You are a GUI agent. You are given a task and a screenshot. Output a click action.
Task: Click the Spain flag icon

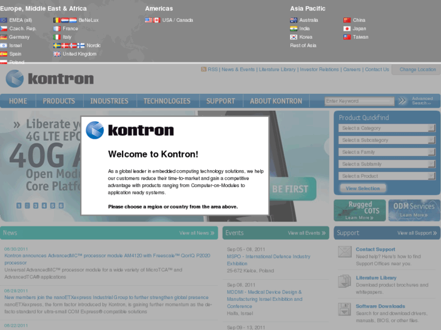click(4, 54)
